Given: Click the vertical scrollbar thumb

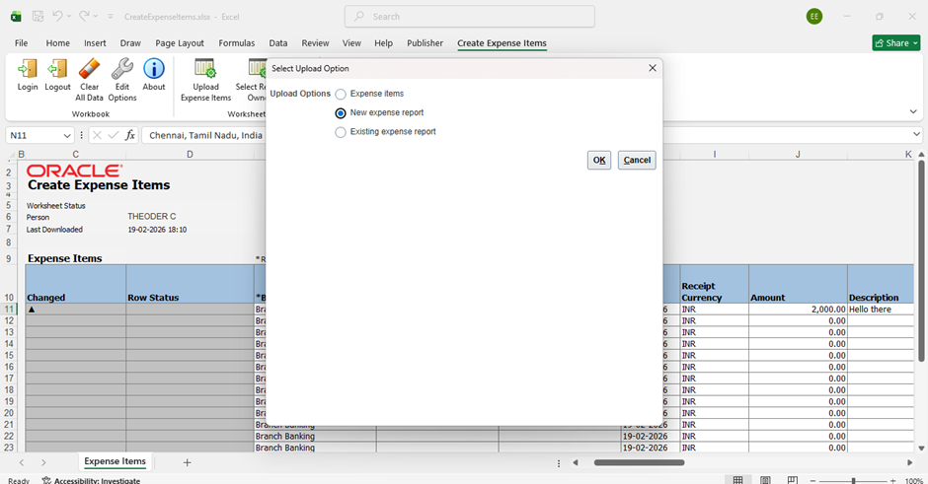Looking at the screenshot, I should point(921,261).
